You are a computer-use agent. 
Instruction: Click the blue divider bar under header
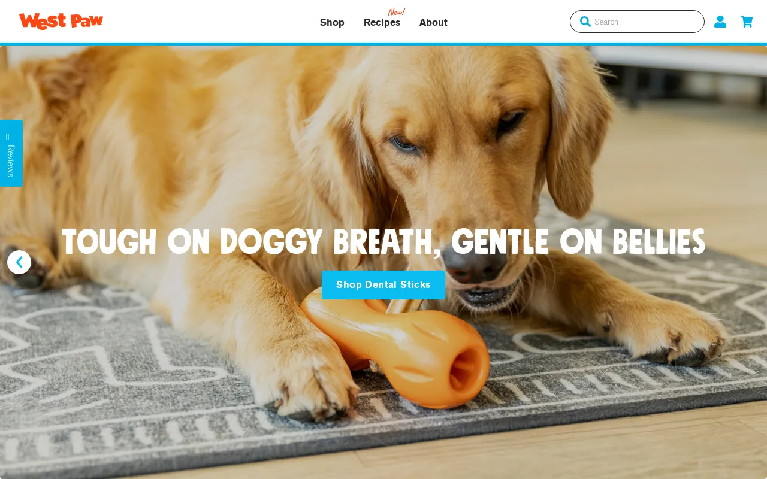(383, 44)
